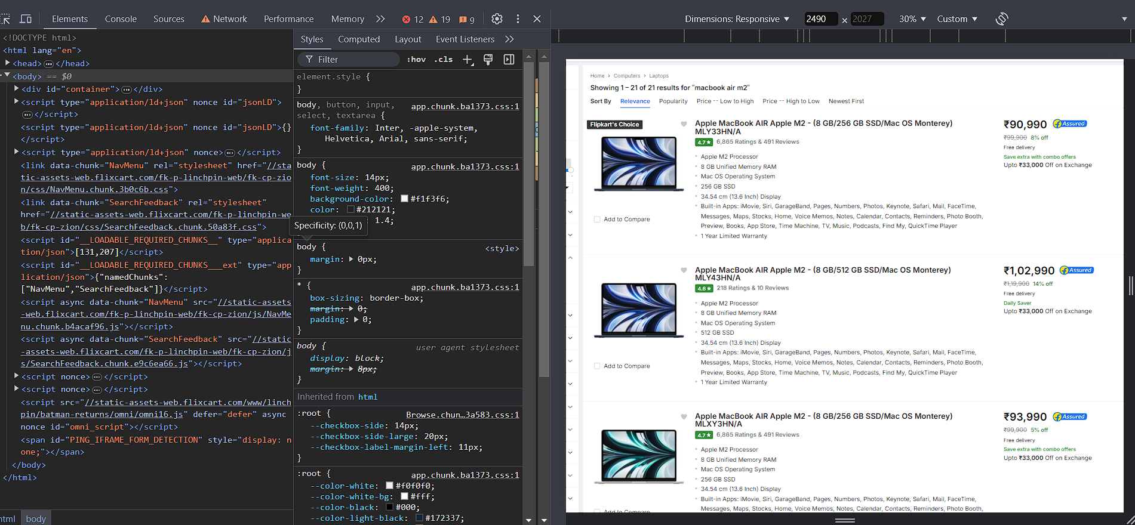
Task: Click the viewport width field 2490
Action: click(821, 19)
